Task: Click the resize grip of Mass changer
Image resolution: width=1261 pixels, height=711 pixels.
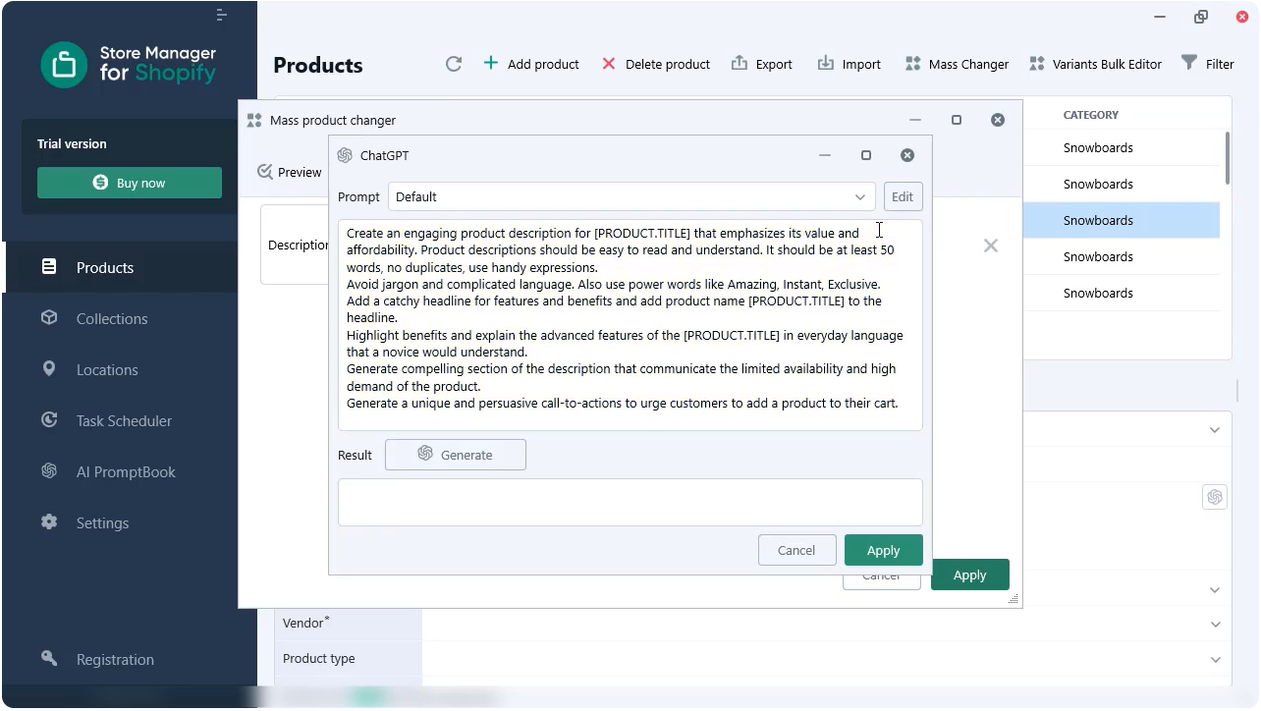Action: click(1014, 599)
